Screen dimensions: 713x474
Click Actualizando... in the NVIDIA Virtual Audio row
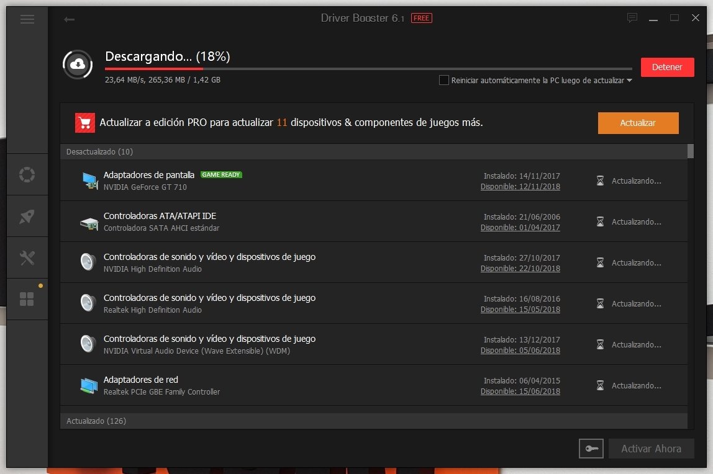636,344
